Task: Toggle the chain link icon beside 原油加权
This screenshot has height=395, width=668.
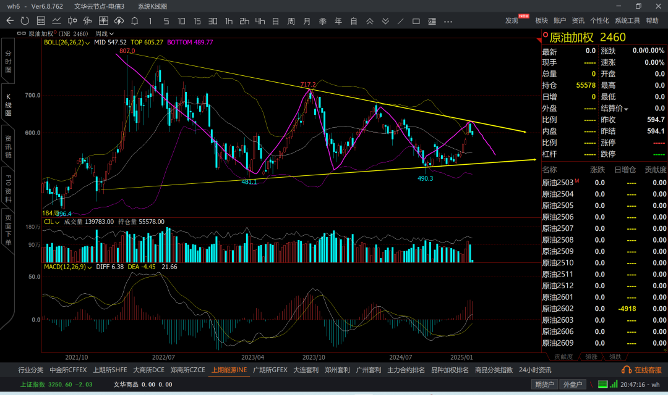Action: coord(22,33)
